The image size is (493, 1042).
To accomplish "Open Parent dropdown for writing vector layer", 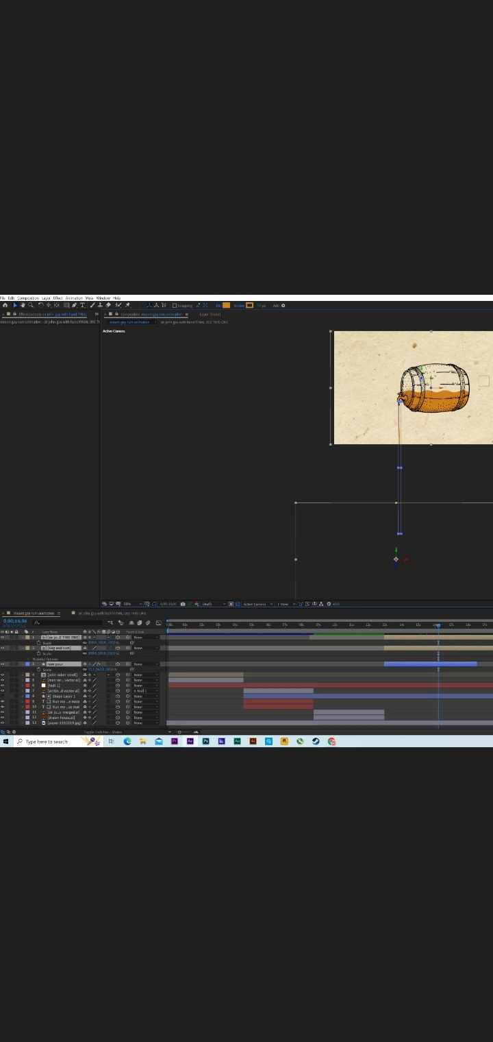I will click(146, 691).
